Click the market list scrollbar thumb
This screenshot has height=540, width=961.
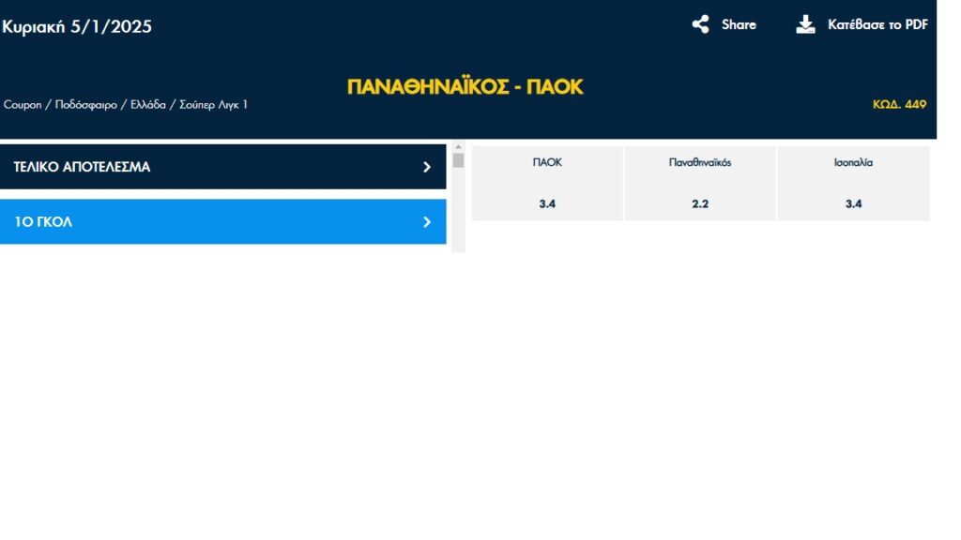(458, 160)
